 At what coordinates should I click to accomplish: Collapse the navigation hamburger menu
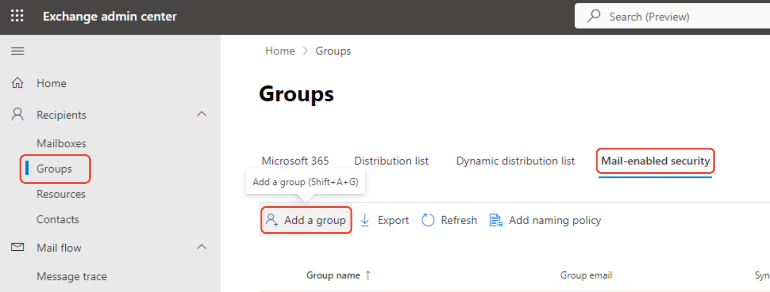(18, 51)
